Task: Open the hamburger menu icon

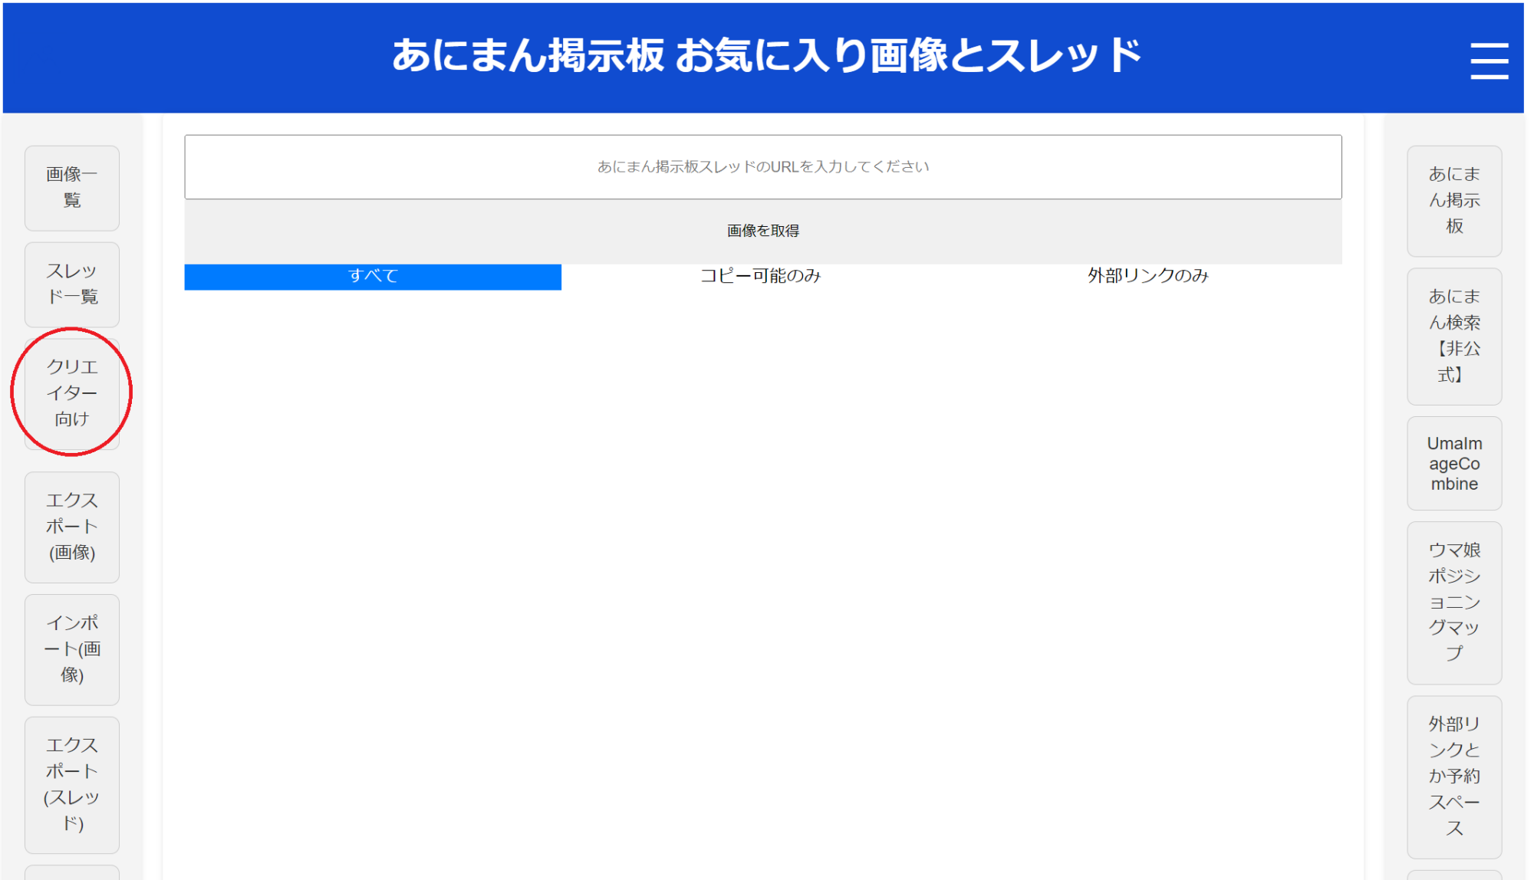Action: pyautogui.click(x=1489, y=61)
